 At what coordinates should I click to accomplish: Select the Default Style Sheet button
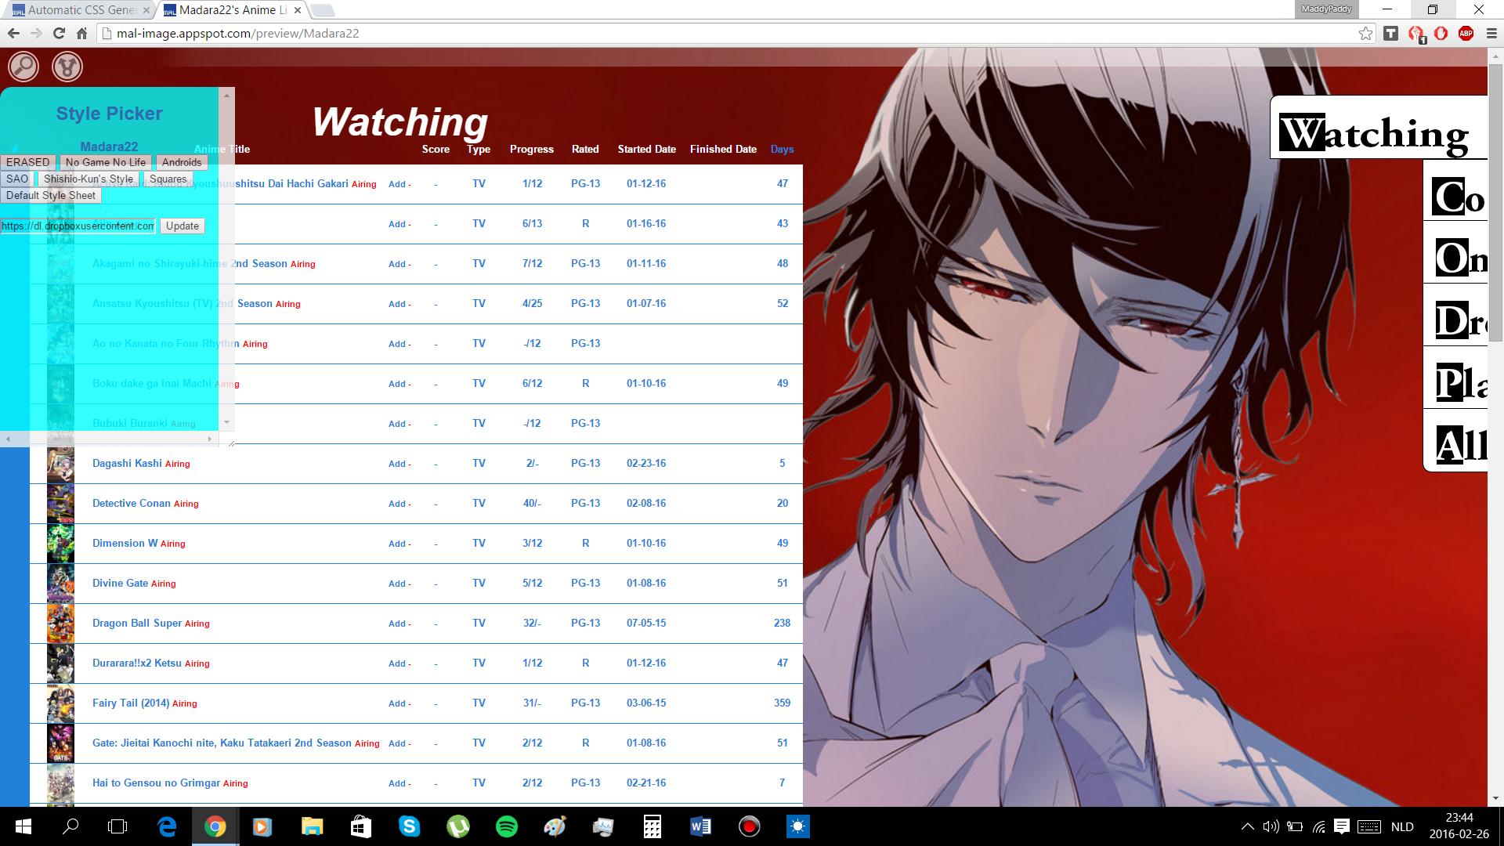point(51,195)
